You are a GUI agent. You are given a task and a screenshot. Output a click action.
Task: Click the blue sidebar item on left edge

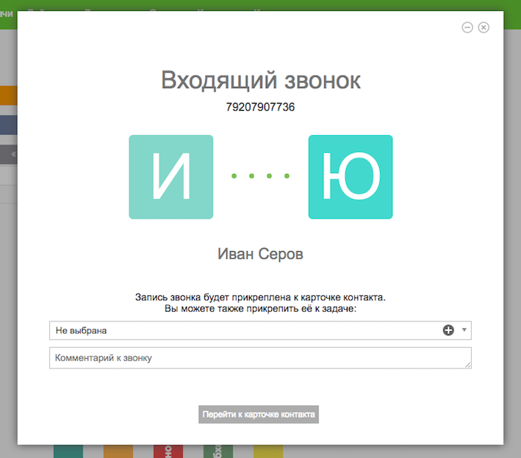coord(8,125)
